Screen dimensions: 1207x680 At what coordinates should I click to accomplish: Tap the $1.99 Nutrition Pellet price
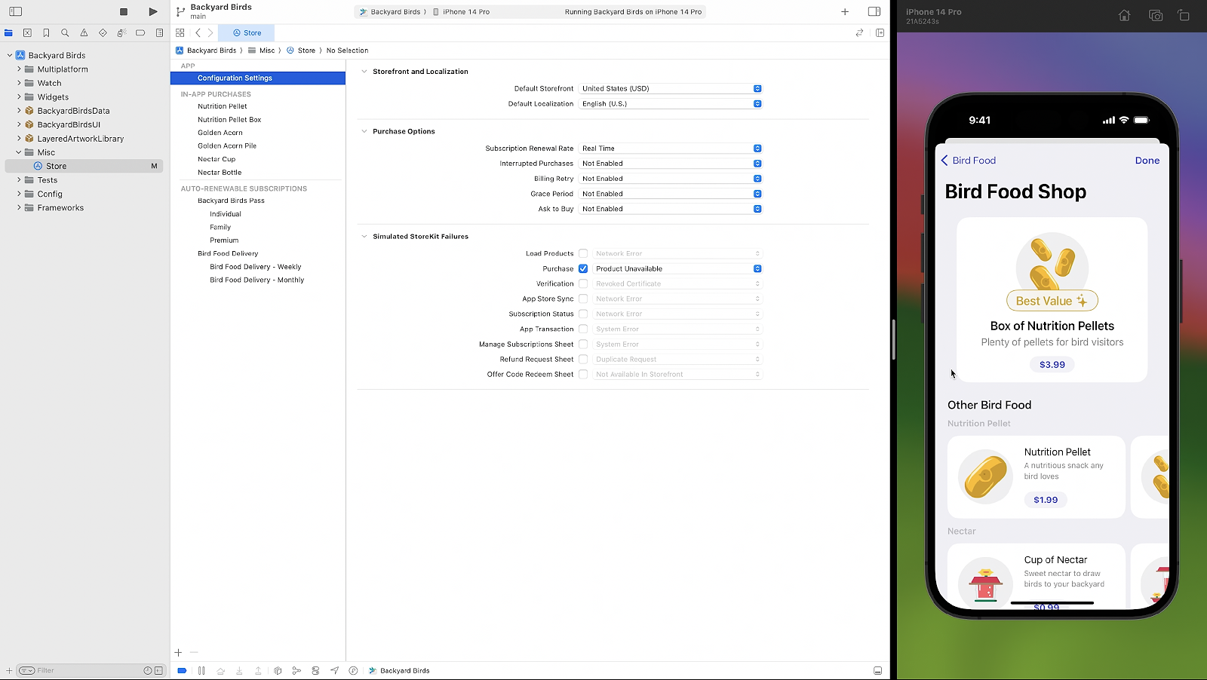point(1046,500)
